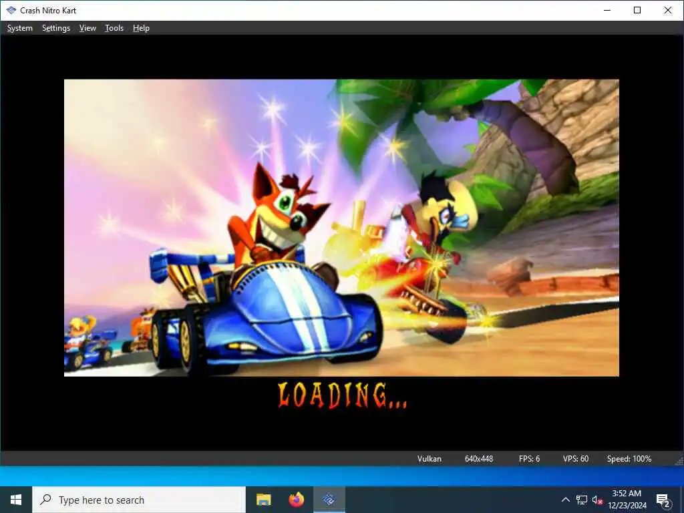Open the notification center icon

[x=663, y=500]
